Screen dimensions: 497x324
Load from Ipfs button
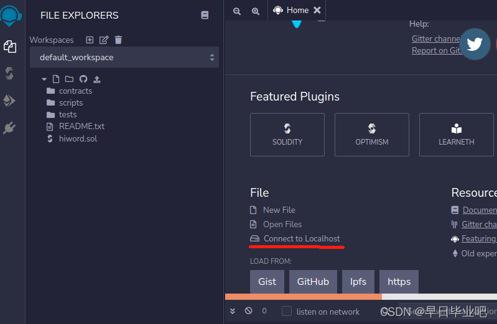(358, 282)
